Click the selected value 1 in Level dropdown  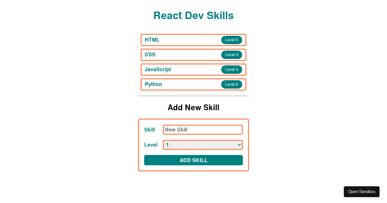click(168, 145)
